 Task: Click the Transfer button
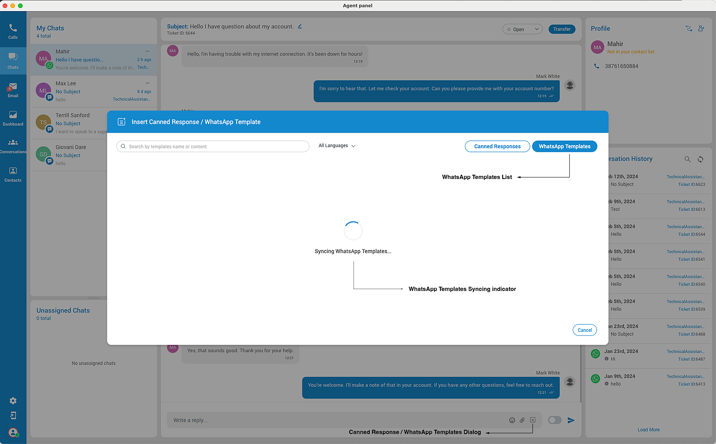click(562, 29)
